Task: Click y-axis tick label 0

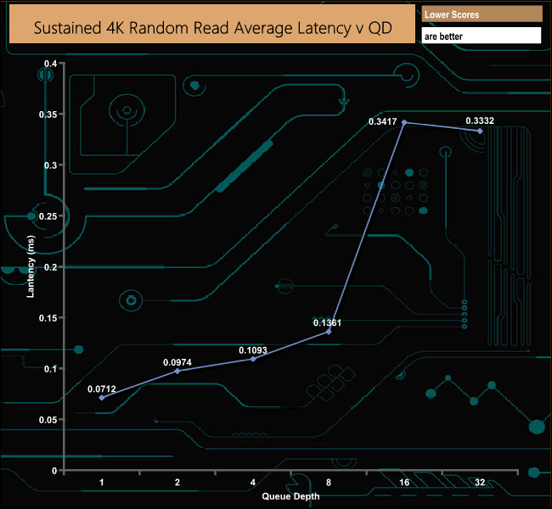Action: (54, 471)
